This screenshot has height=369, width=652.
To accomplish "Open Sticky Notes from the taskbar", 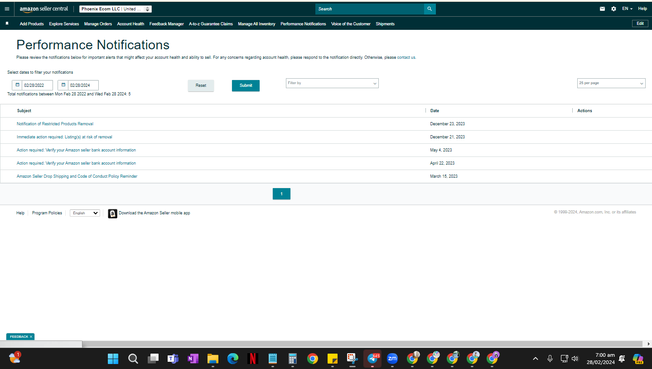I will pyautogui.click(x=333, y=359).
